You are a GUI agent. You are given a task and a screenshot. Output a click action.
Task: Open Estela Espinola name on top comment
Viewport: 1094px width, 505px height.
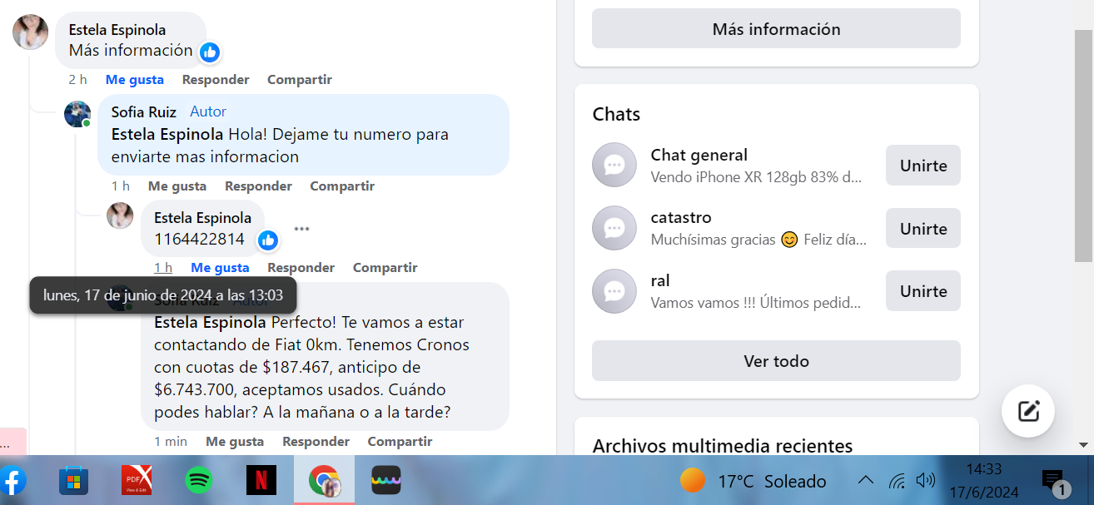click(117, 30)
